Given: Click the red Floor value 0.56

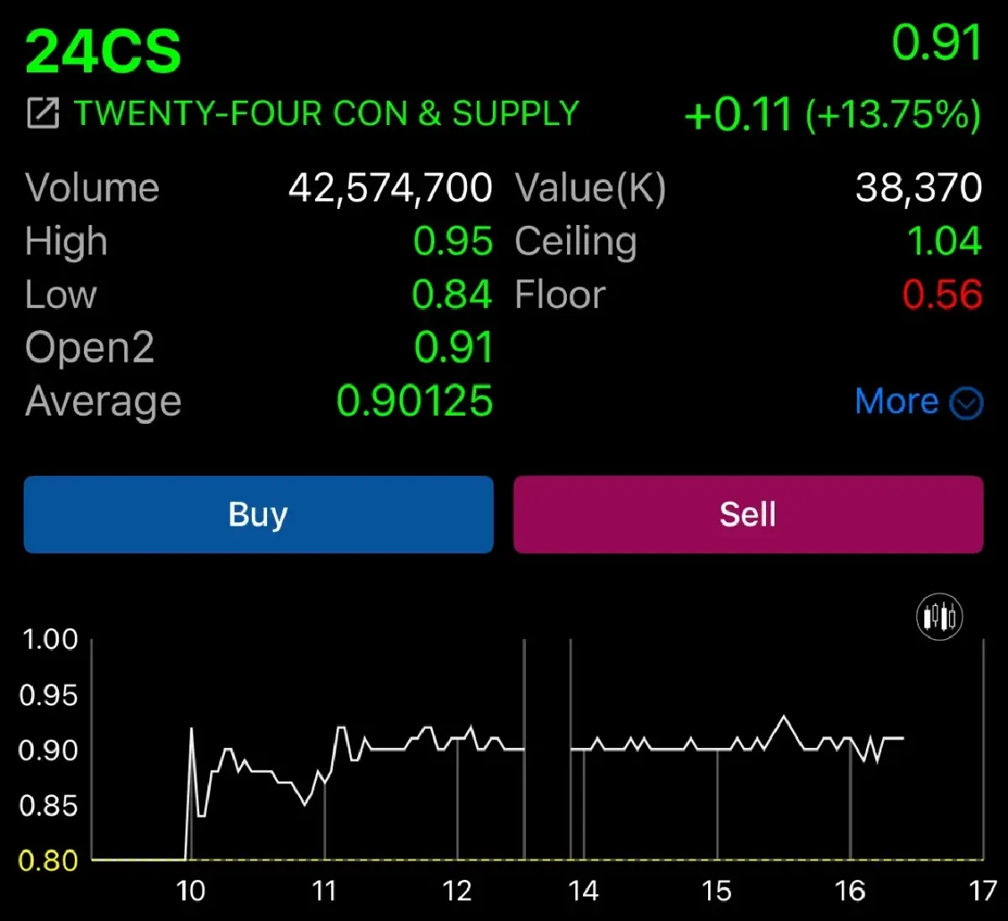Looking at the screenshot, I should tap(944, 295).
